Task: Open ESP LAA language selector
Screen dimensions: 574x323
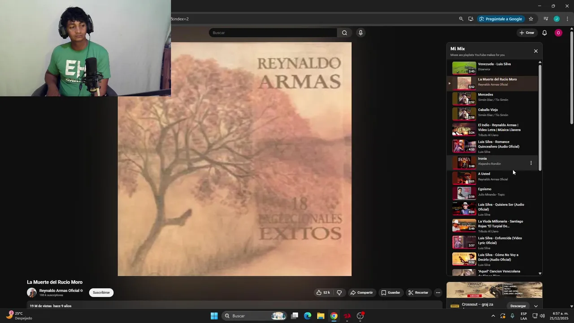Action: (x=524, y=316)
